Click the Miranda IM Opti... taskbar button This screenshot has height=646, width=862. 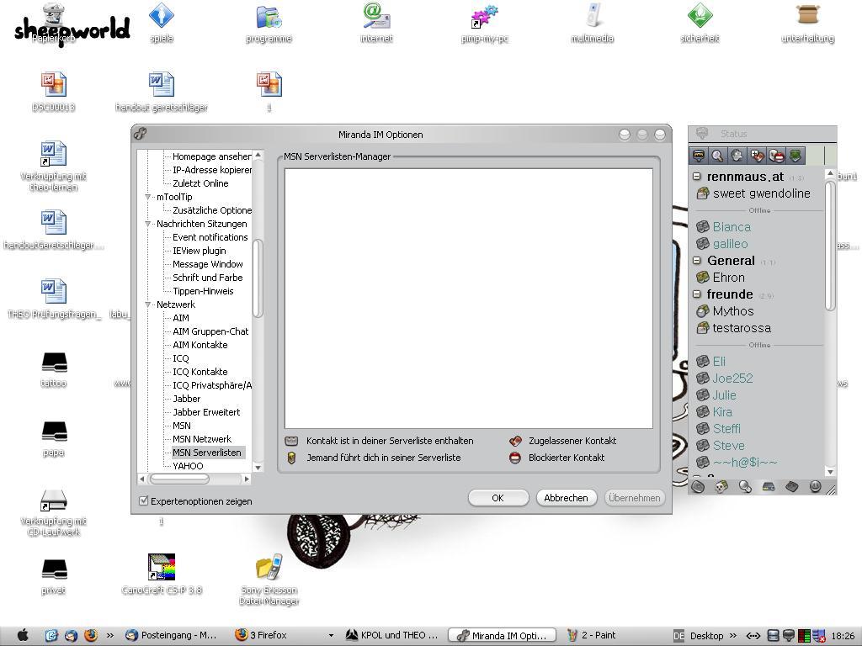502,636
